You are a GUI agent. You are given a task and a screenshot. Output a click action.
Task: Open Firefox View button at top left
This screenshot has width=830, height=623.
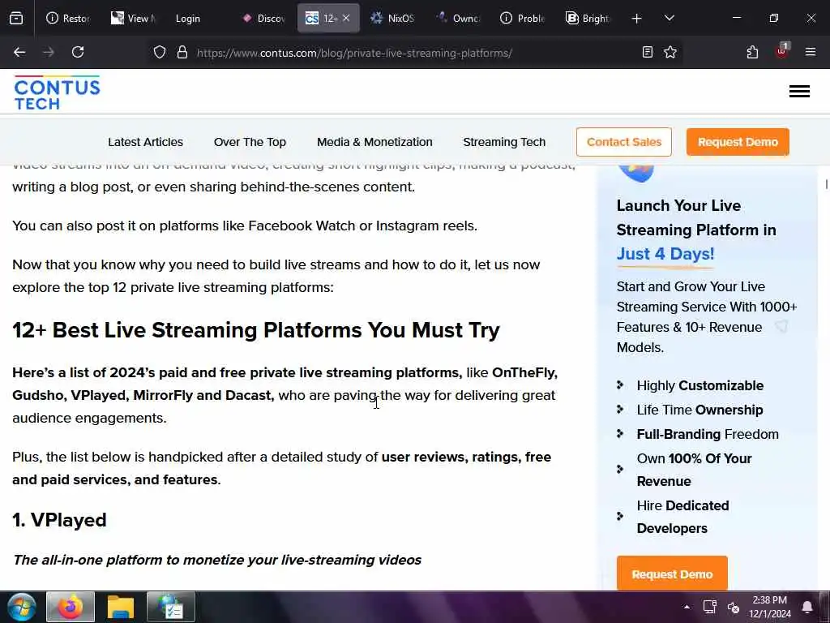click(x=16, y=19)
